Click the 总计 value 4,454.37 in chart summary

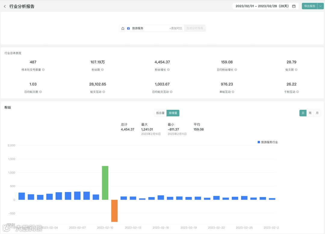(x=128, y=129)
